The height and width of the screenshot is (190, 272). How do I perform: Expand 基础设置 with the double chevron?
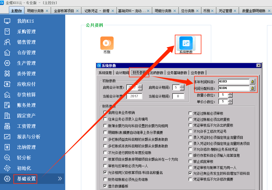[60, 179]
